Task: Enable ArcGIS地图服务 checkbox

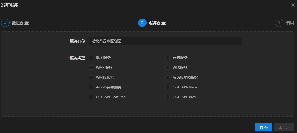Action: [x=168, y=77]
